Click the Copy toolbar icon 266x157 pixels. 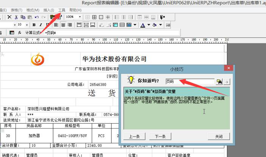pyautogui.click(x=23, y=17)
